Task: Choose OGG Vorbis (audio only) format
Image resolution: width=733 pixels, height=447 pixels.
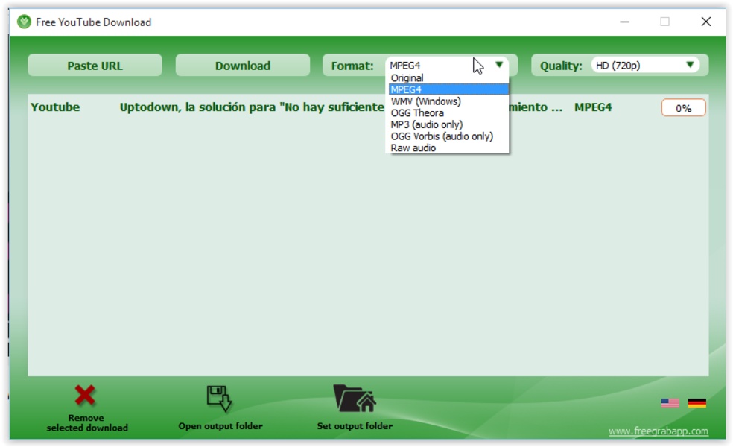Action: click(448, 136)
